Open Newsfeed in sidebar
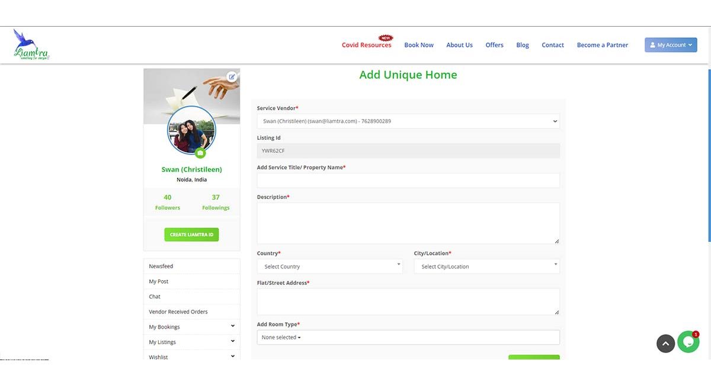This screenshot has height=385, width=711. (x=191, y=267)
